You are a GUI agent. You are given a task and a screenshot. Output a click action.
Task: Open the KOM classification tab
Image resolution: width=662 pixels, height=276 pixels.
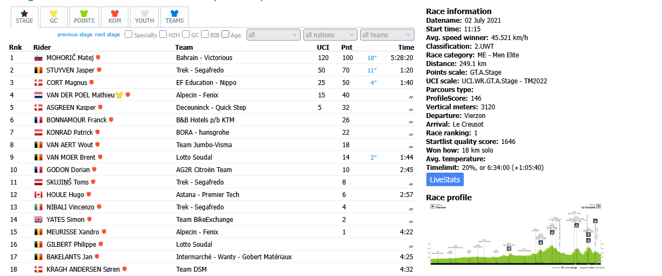coord(114,17)
